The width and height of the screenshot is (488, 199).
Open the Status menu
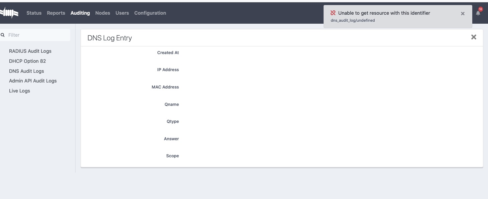coord(34,13)
